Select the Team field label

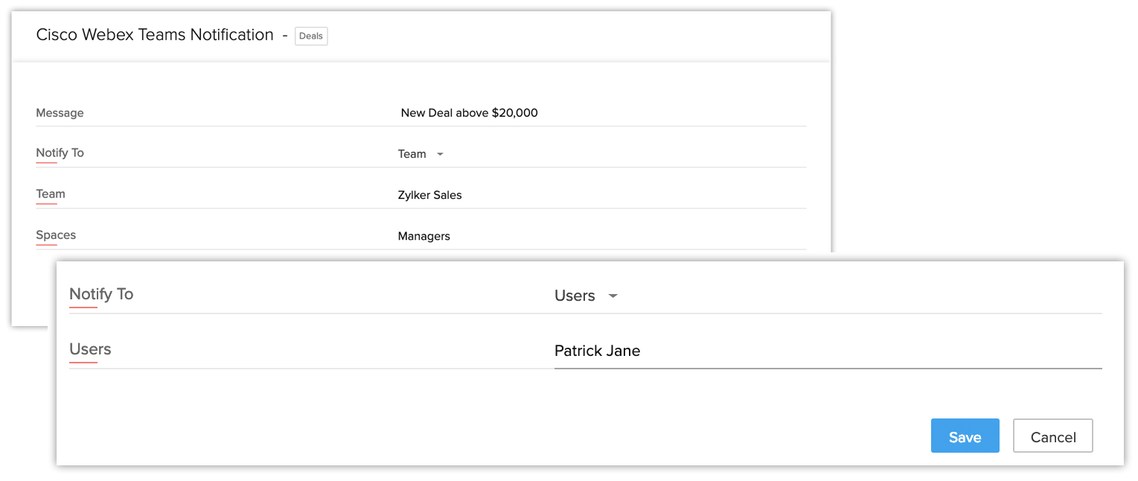coord(51,194)
